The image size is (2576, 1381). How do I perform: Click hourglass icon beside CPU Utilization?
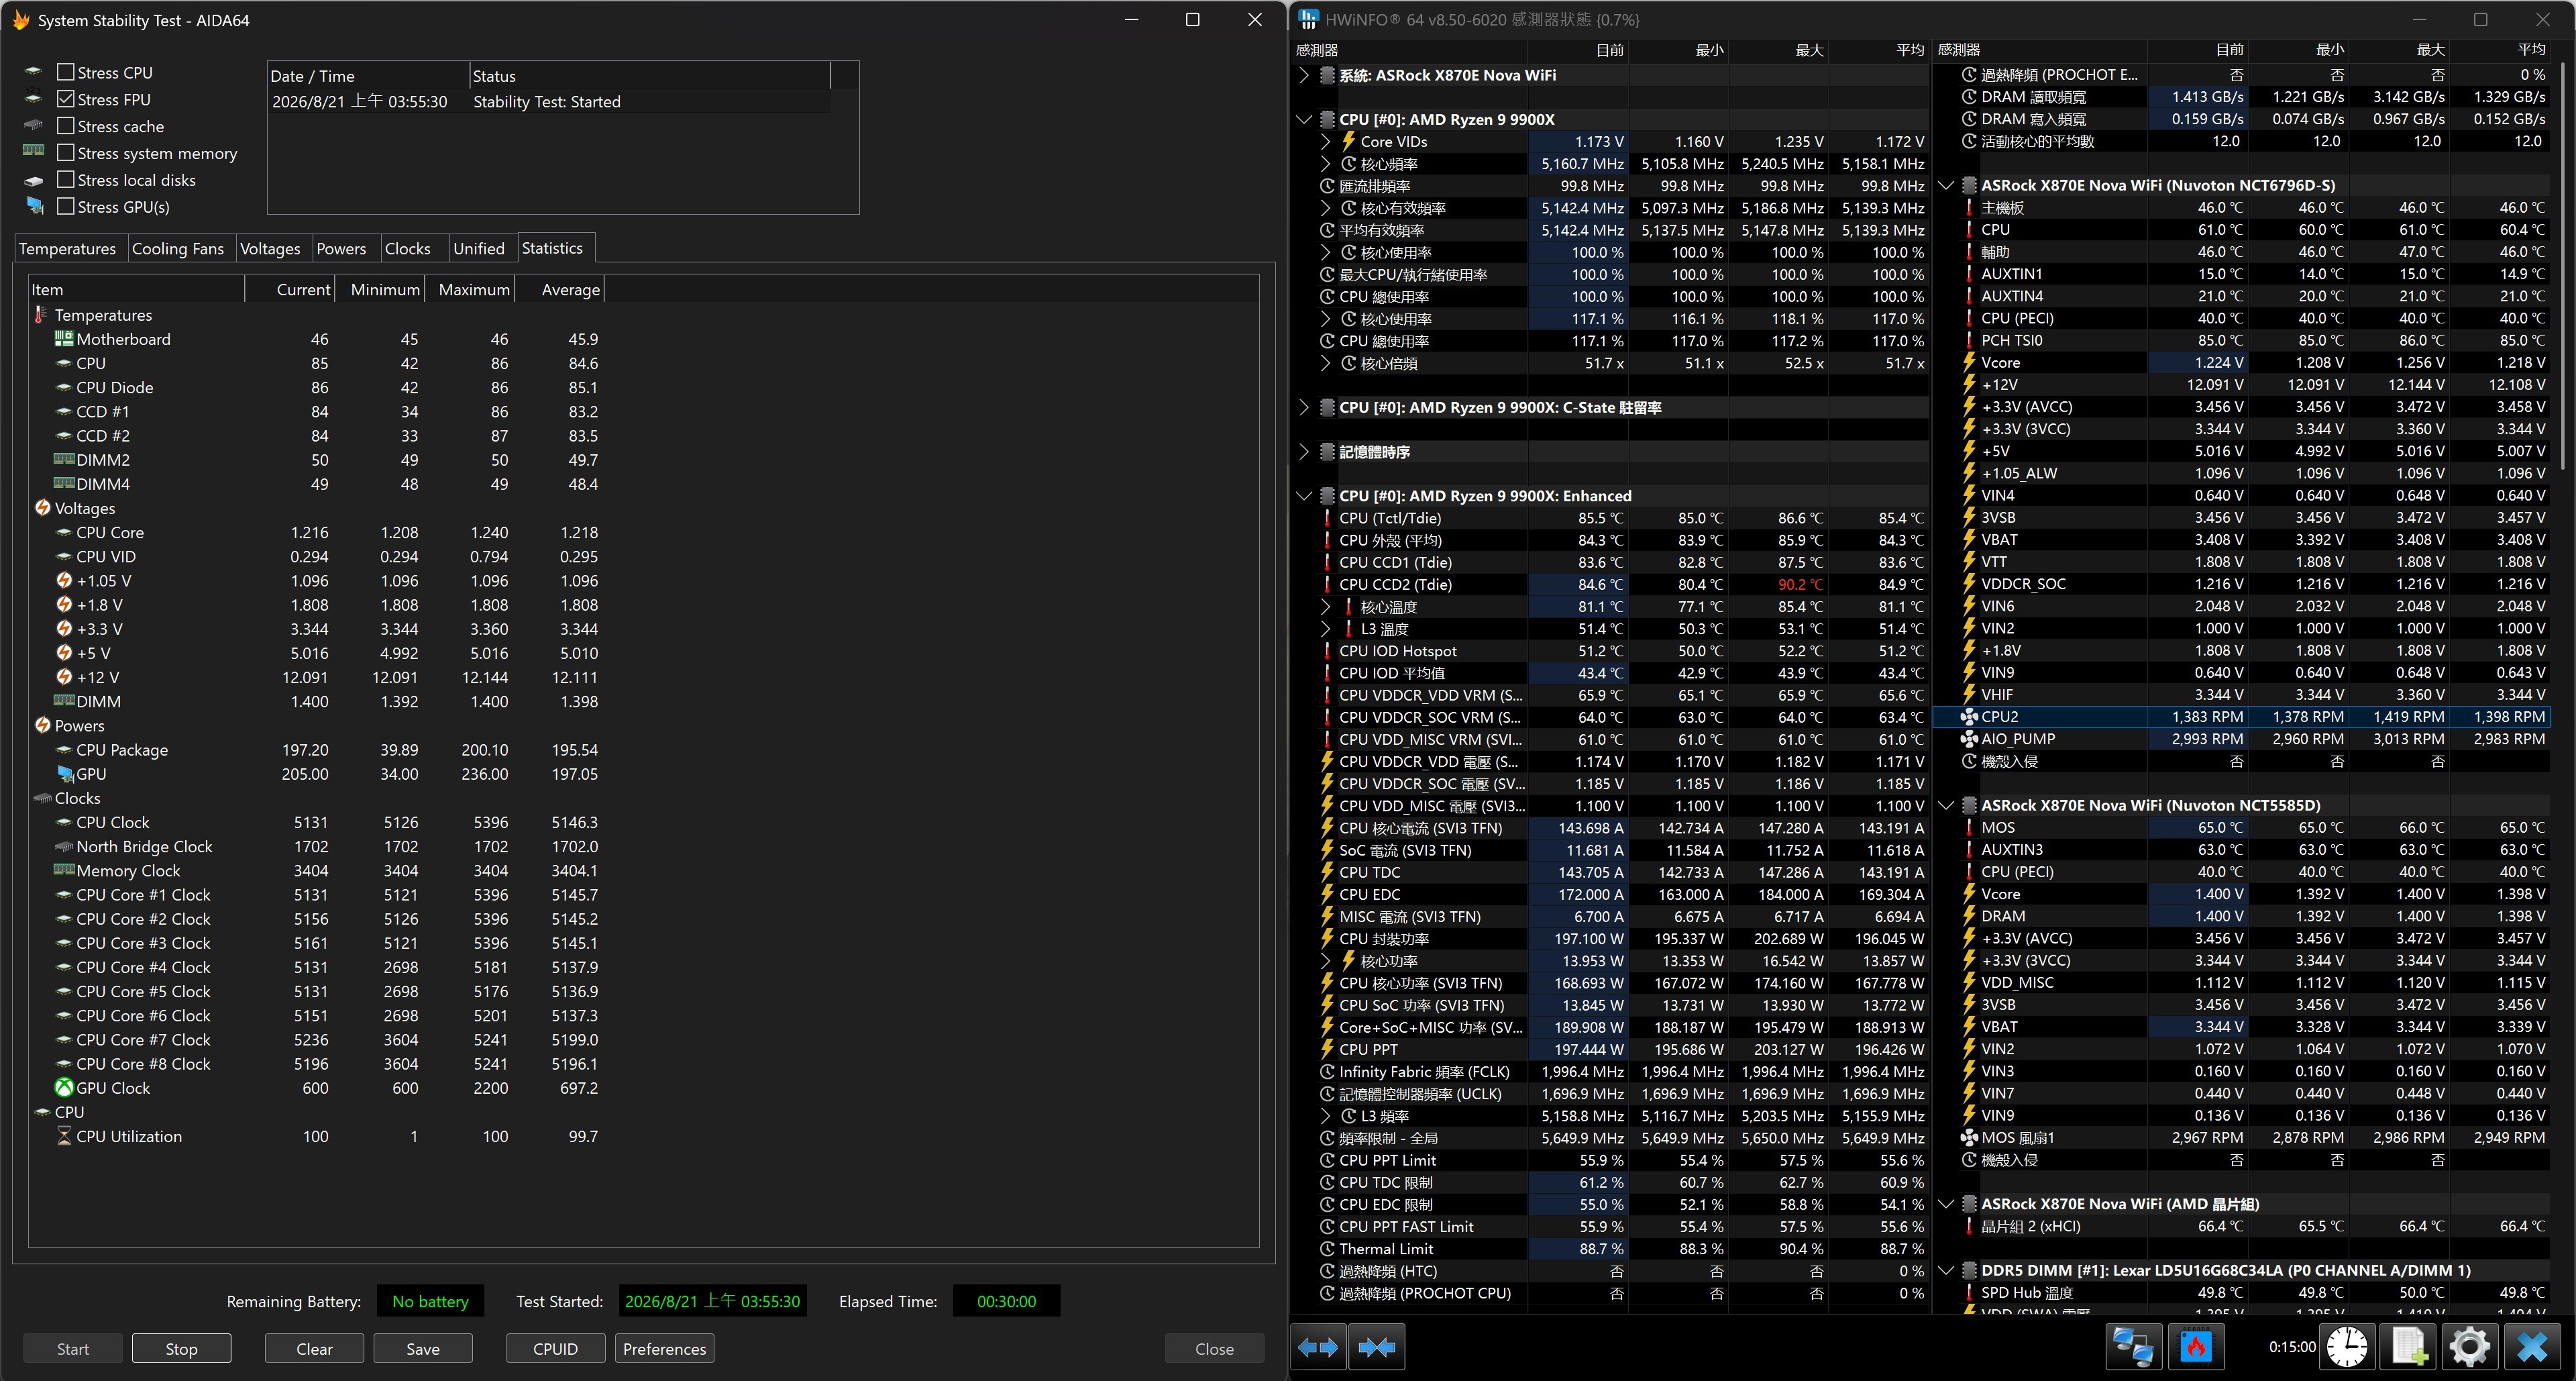64,1136
